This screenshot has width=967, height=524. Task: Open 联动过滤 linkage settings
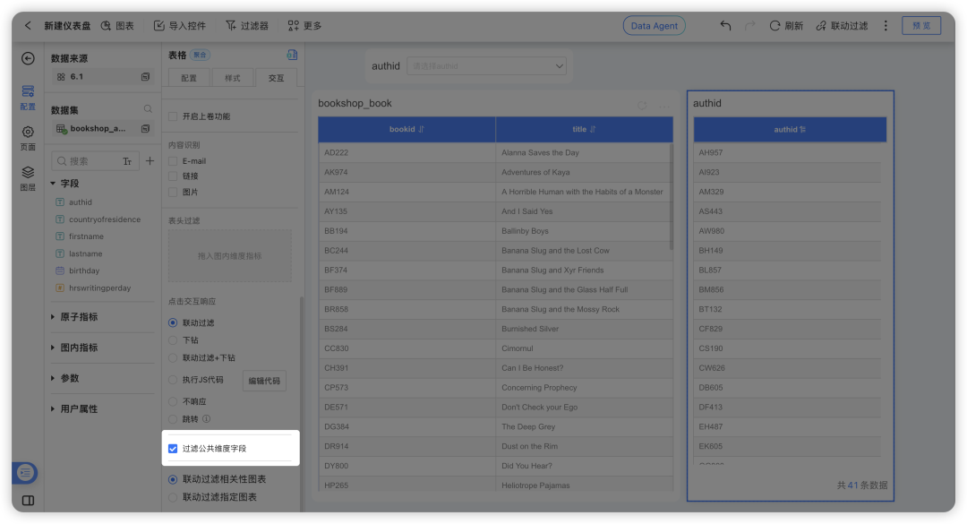coord(842,25)
